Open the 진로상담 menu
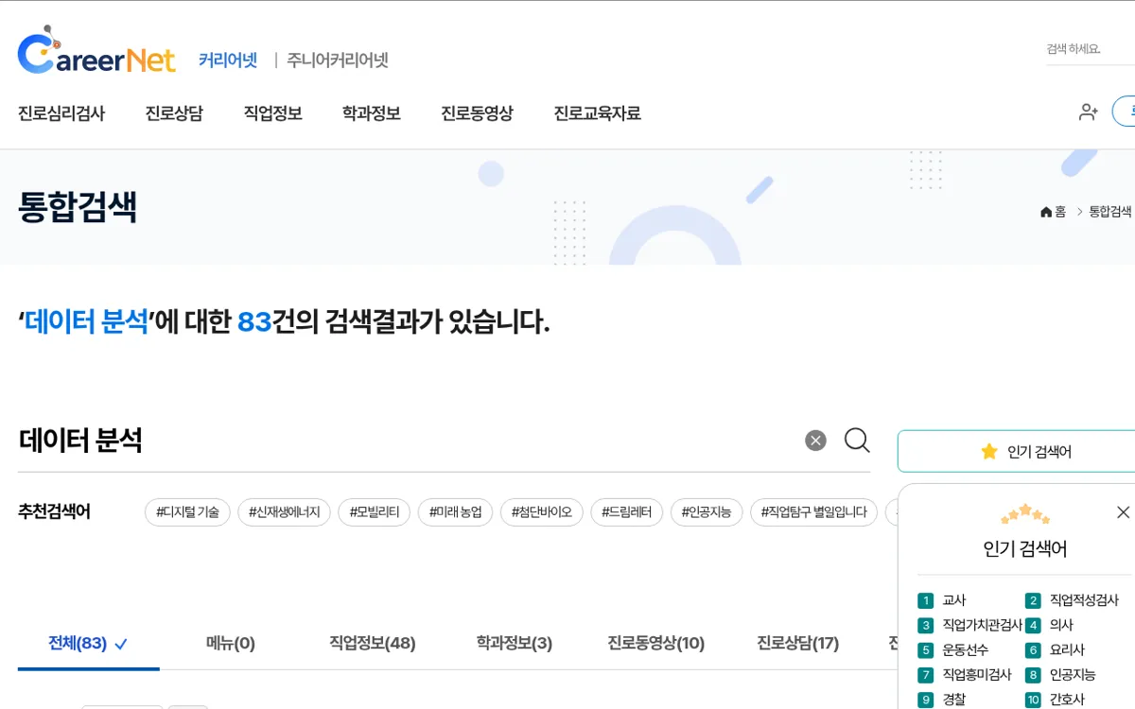Screen dimensions: 1135x709 (x=174, y=113)
